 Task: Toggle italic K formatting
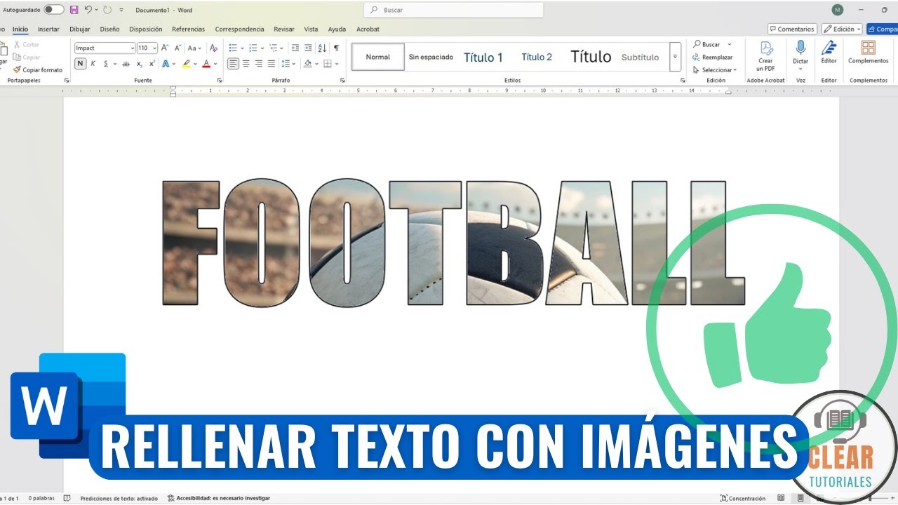93,64
